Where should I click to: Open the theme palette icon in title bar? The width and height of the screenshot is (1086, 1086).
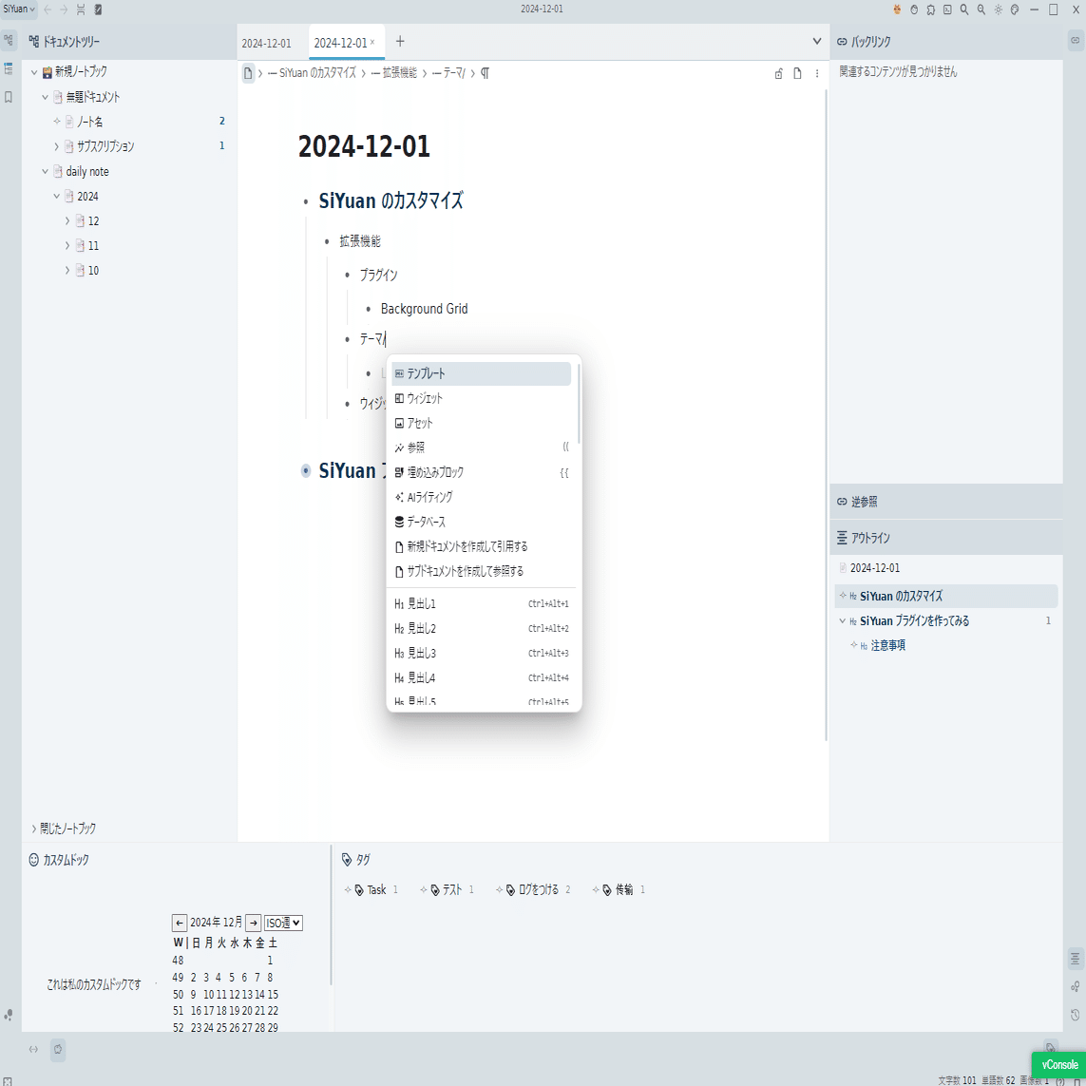(x=1015, y=10)
